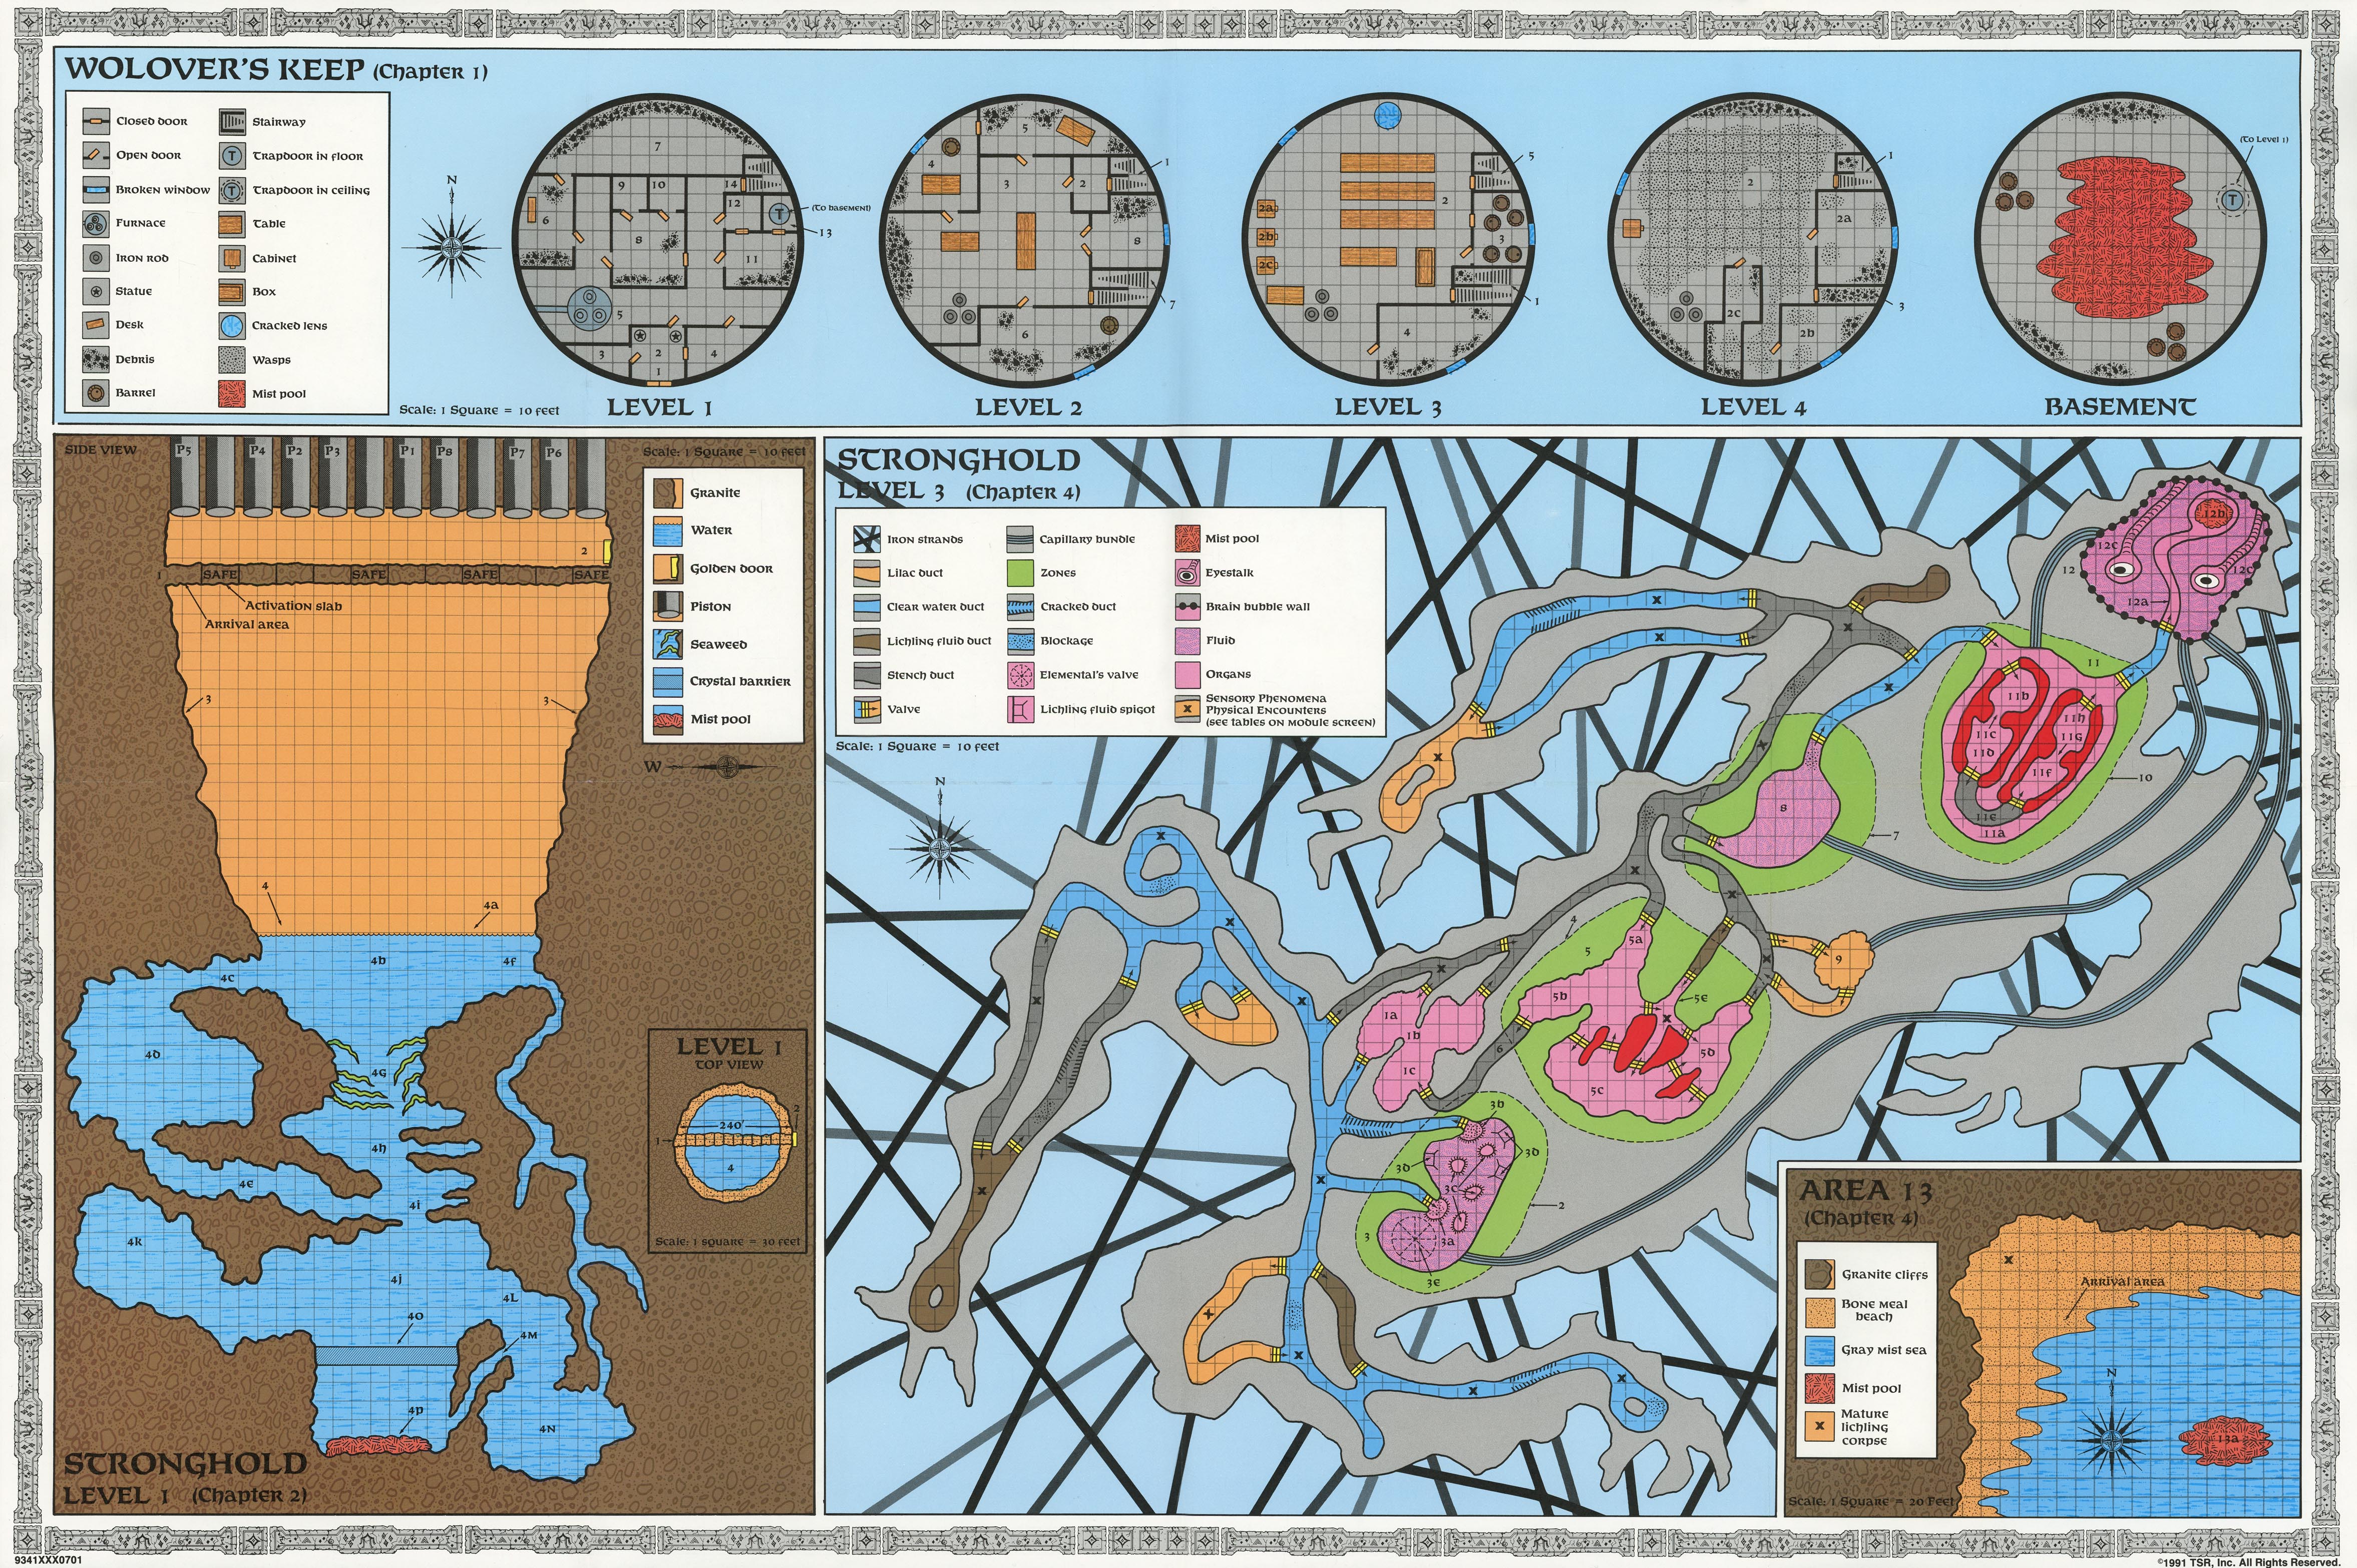
Task: Select the Broken window legend icon
Action: coord(96,189)
